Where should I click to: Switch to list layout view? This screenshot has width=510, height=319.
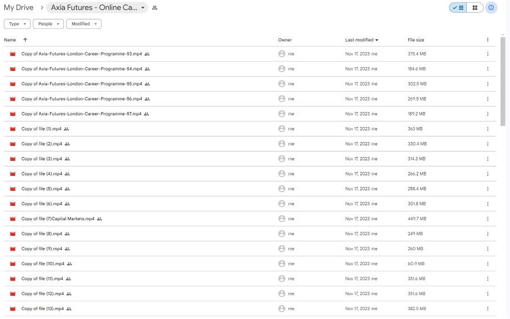(458, 8)
